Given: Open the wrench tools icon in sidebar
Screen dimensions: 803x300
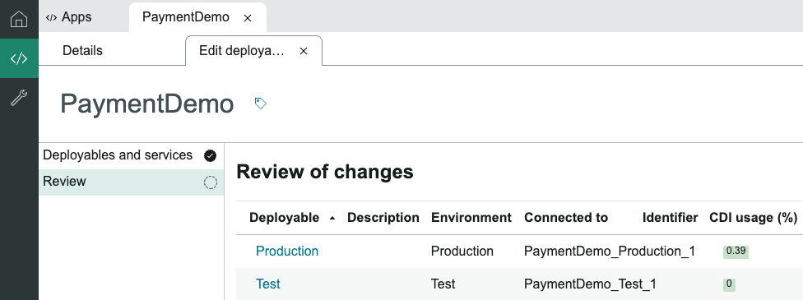Looking at the screenshot, I should (19, 97).
